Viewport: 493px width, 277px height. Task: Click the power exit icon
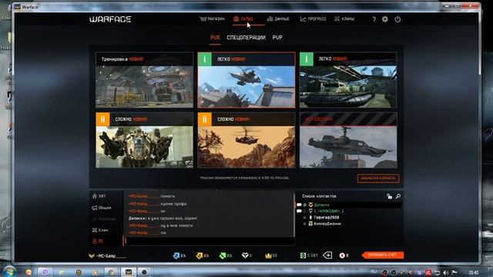pyautogui.click(x=397, y=19)
